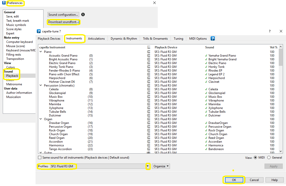Enable Same sound for all instruments checkbox

(x=39, y=158)
